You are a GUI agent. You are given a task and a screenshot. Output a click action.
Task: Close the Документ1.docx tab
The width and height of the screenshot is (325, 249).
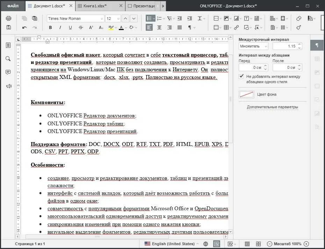click(x=71, y=6)
